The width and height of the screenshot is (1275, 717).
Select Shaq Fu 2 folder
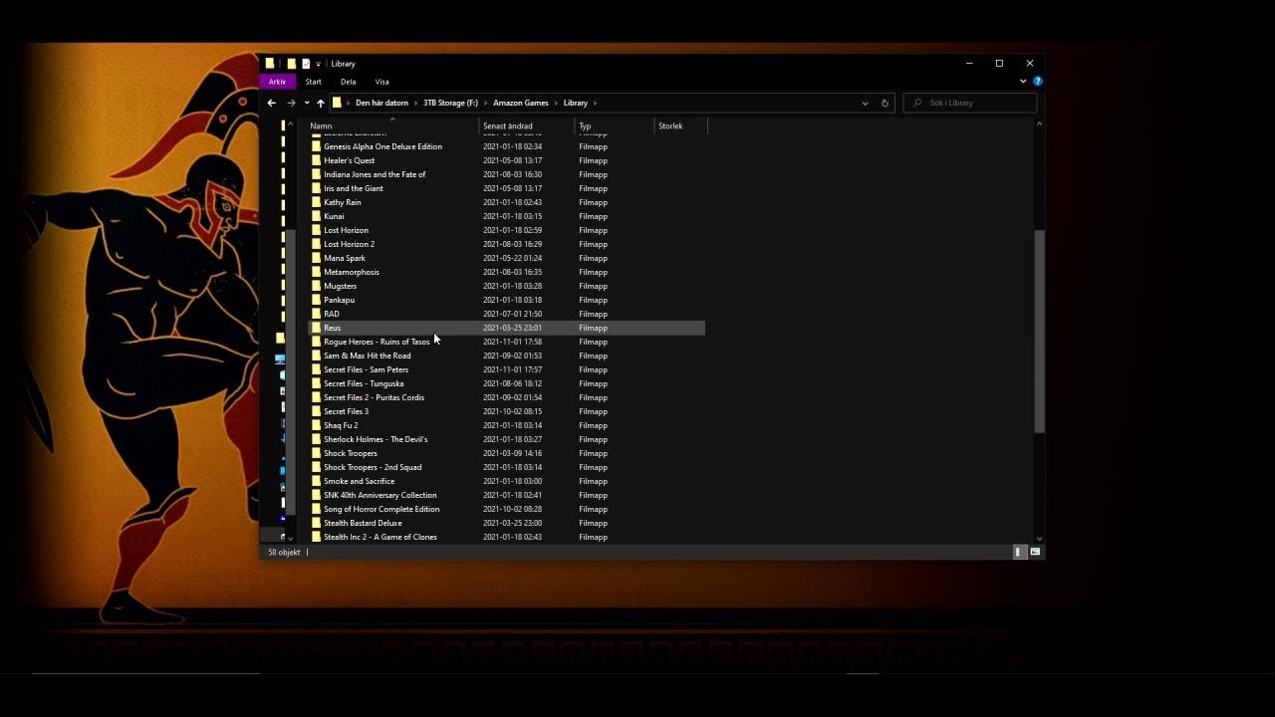coord(341,425)
